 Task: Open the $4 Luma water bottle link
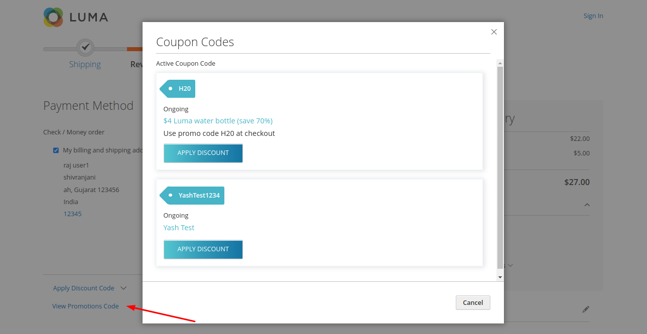click(x=218, y=121)
